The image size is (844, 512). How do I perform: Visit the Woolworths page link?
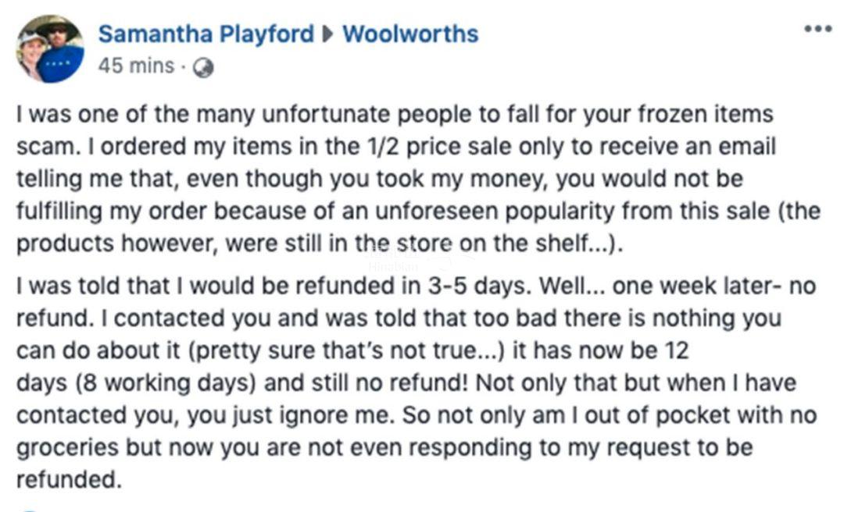[x=410, y=34]
